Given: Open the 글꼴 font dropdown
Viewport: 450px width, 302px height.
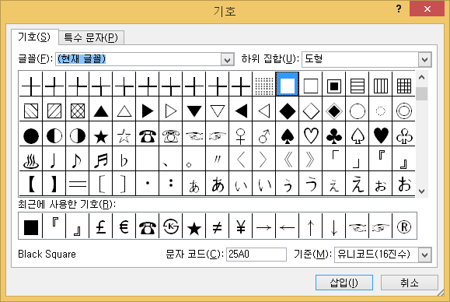Looking at the screenshot, I should pos(227,60).
